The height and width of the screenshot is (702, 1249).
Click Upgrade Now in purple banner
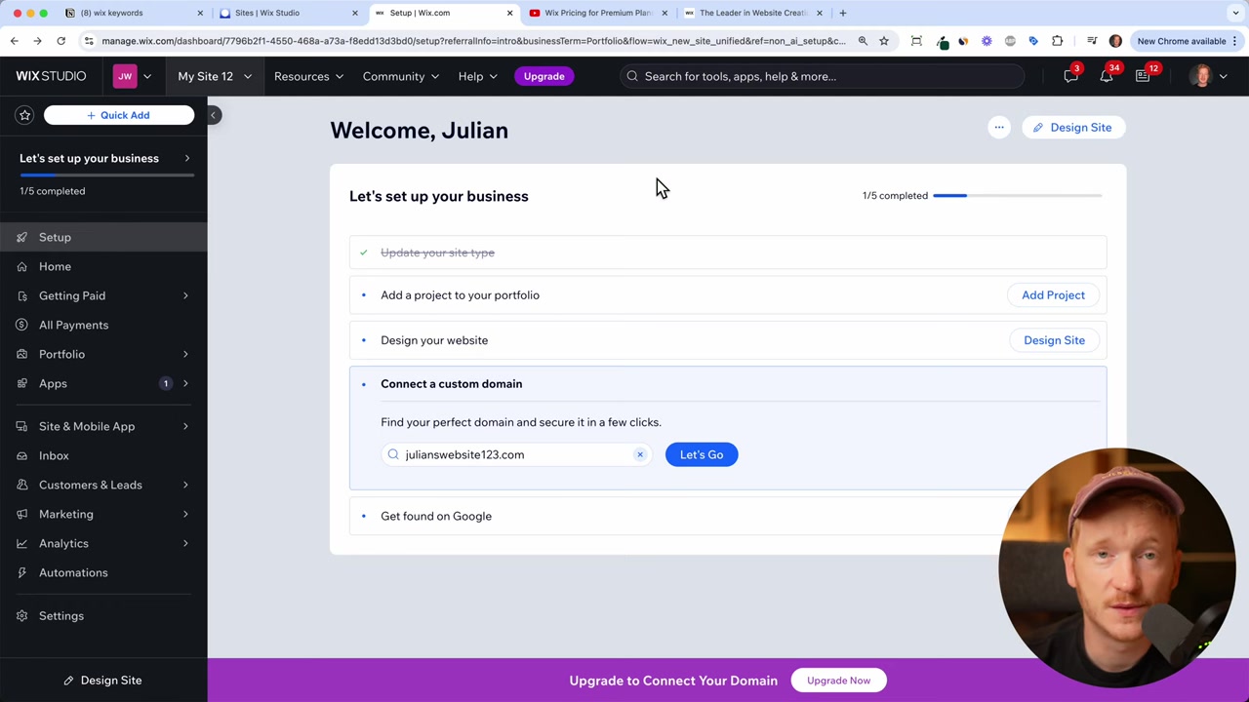coord(838,681)
